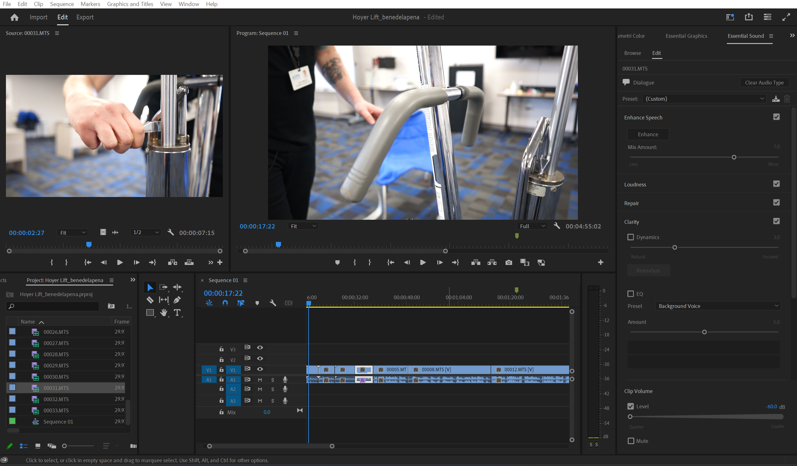Open Program monitor Full resolution dropdown
The height and width of the screenshot is (466, 797).
(x=532, y=226)
